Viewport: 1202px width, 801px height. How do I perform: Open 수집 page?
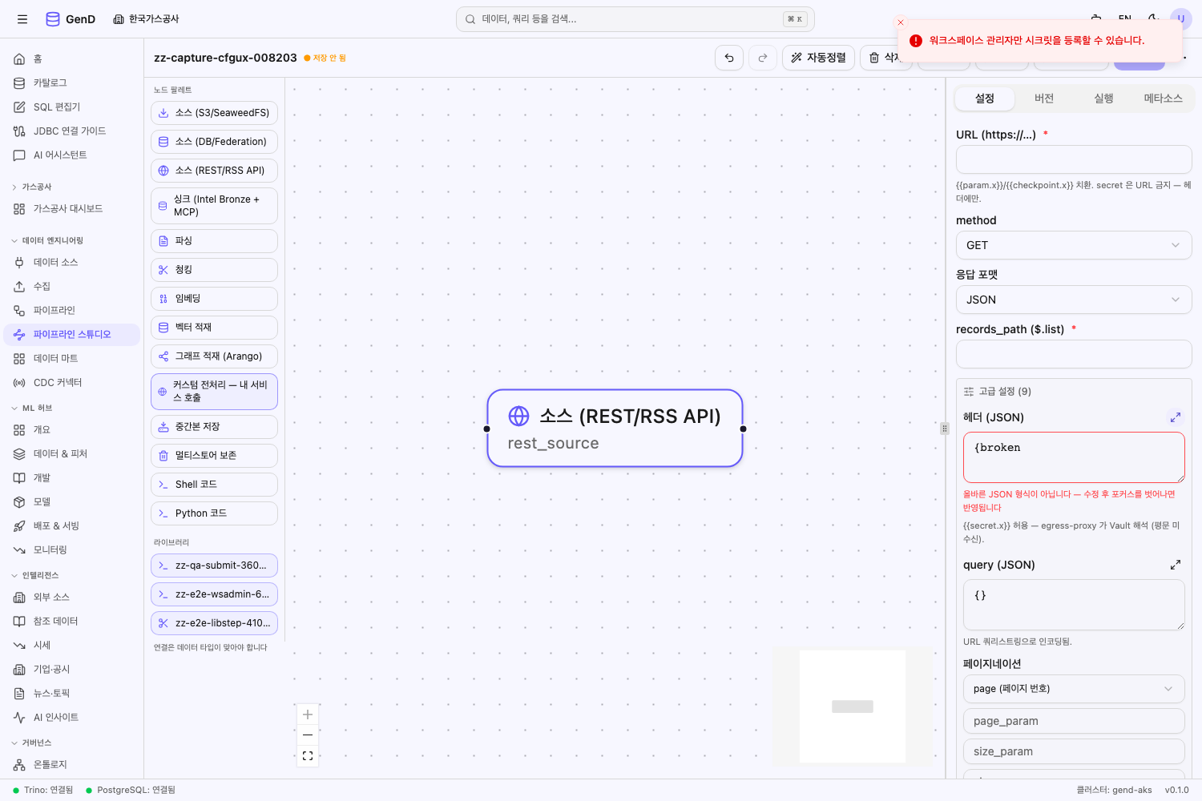[72, 287]
